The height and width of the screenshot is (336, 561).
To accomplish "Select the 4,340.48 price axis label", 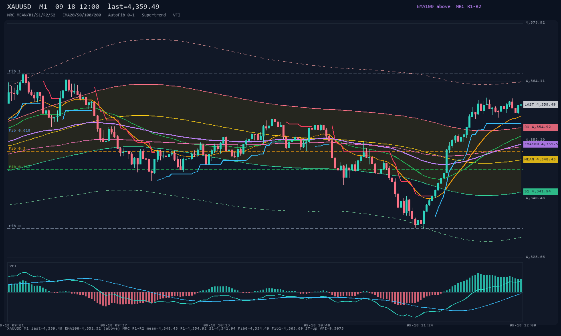I will click(x=535, y=198).
